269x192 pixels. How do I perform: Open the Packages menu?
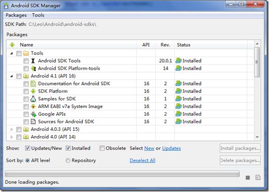pyautogui.click(x=16, y=15)
